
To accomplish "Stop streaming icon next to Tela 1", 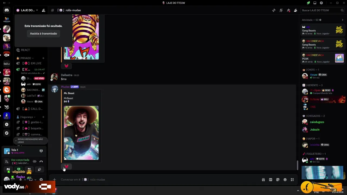I will pyautogui.click(x=41, y=151).
